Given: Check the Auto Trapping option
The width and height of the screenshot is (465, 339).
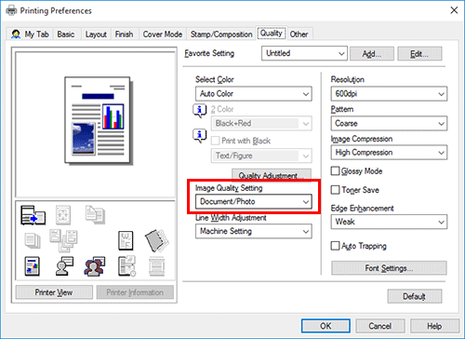Looking at the screenshot, I should point(335,246).
